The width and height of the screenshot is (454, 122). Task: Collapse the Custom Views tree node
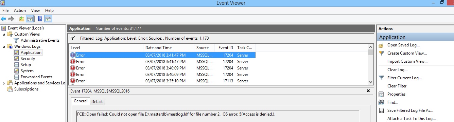pos(4,34)
